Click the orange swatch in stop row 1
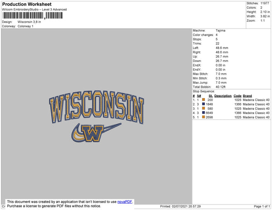Image resolution: width=272 pixels, height=210 pixels. click(x=204, y=100)
